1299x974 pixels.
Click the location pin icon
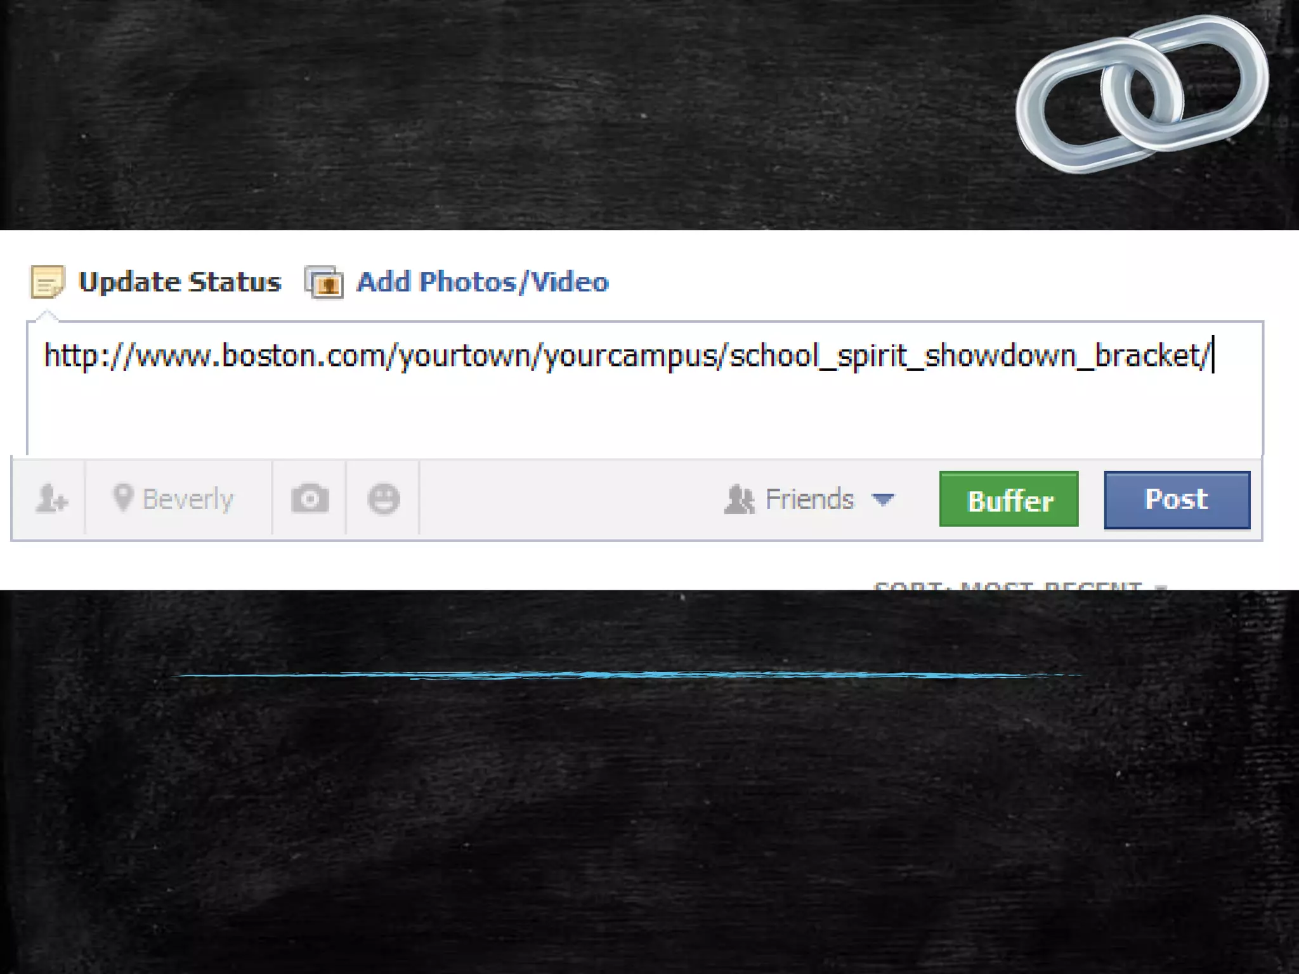pos(123,497)
